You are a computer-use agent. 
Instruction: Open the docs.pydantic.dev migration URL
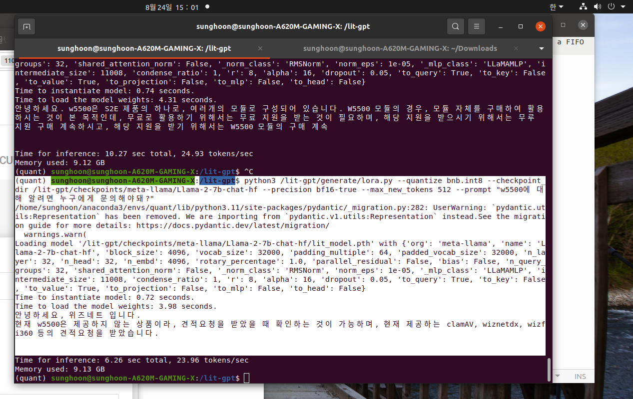[233, 225]
